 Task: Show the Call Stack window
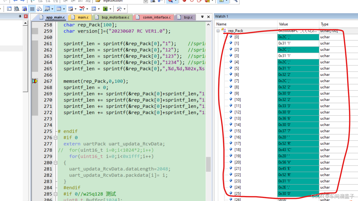[39, 9]
